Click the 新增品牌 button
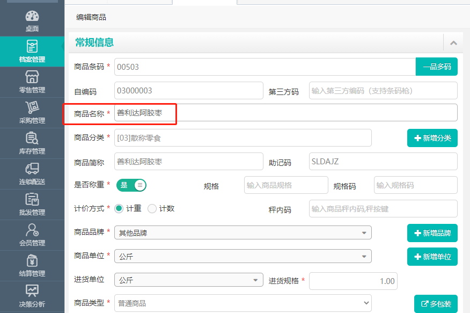This screenshot has width=470, height=313. [x=432, y=233]
